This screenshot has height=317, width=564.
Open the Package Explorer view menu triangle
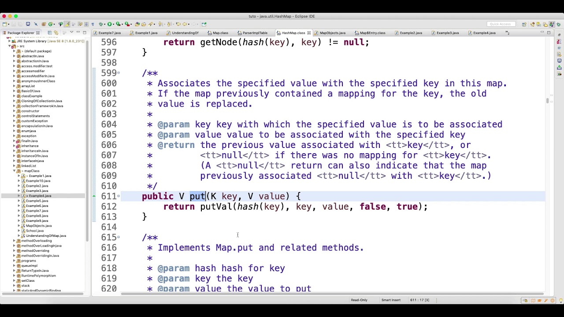pos(71,32)
